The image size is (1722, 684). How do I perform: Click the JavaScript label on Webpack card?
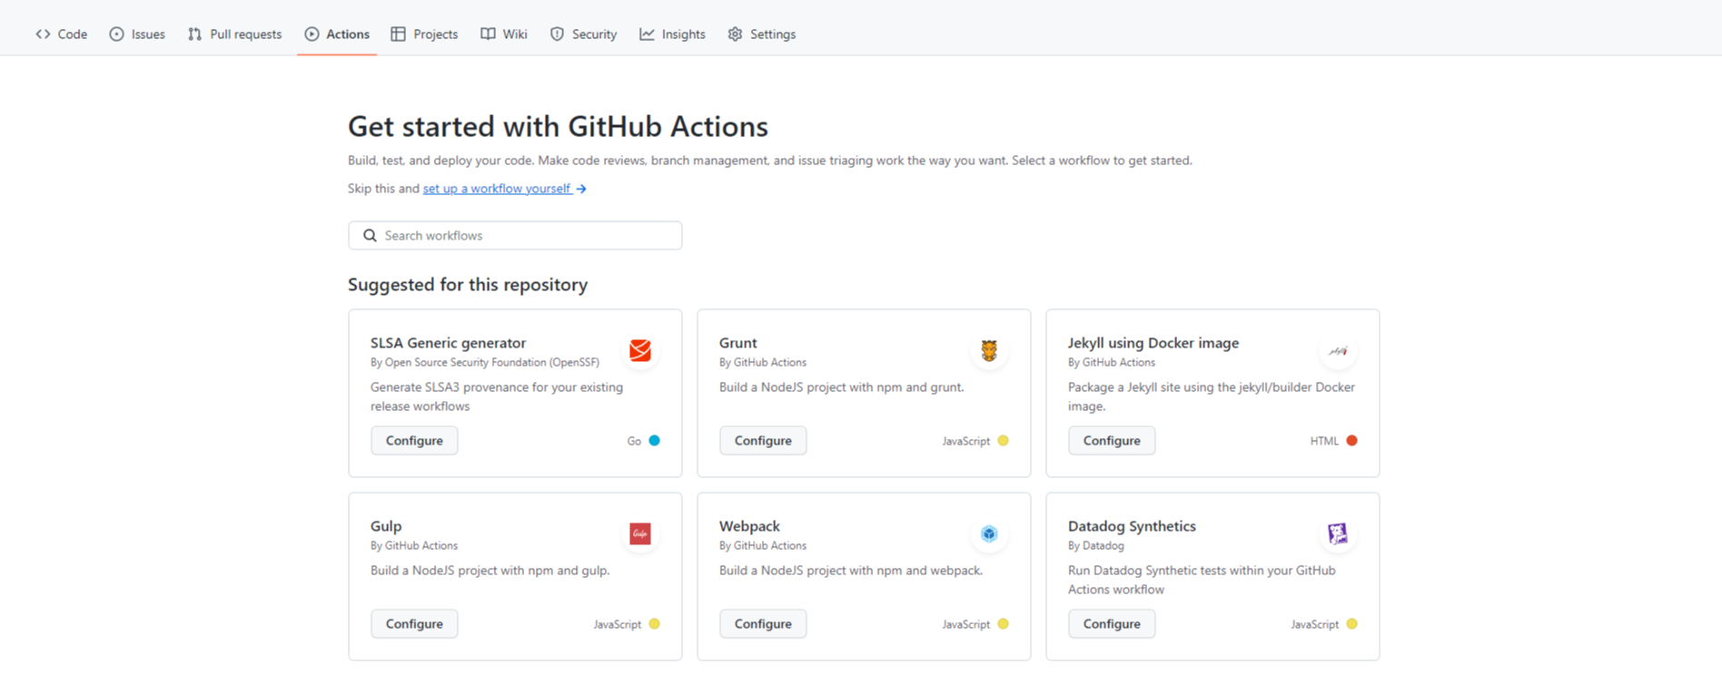[965, 624]
